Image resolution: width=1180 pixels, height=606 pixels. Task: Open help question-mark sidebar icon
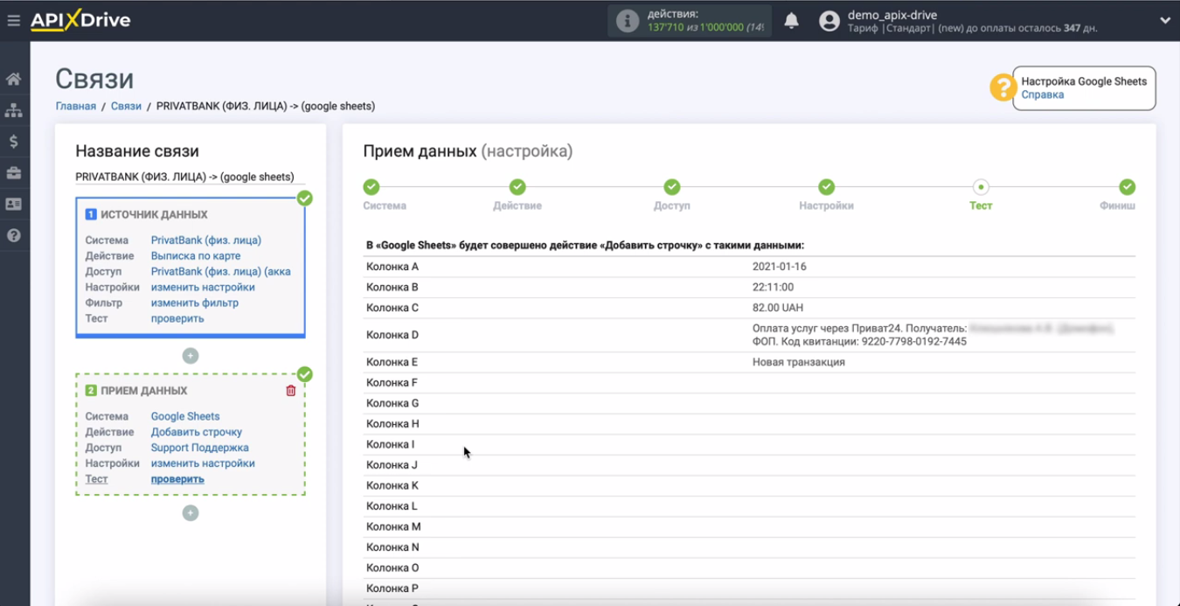click(x=13, y=235)
